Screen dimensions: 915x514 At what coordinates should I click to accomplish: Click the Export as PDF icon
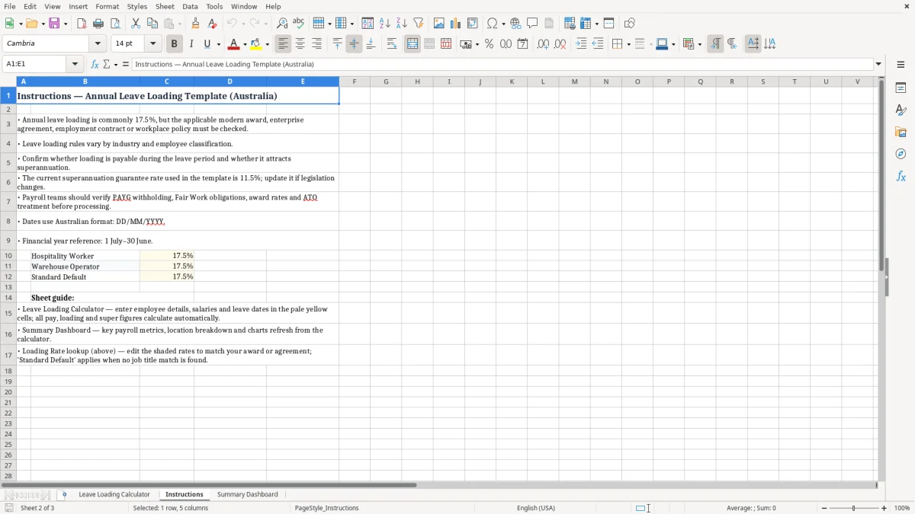(82, 24)
